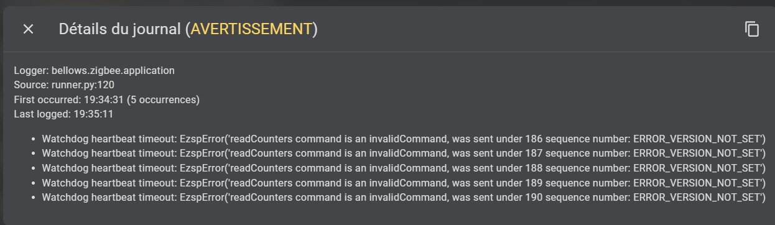Viewport: 775px width, 225px height.
Task: Click 'Watchdog heartbeat timeout' in the first entry
Action: (x=108, y=138)
